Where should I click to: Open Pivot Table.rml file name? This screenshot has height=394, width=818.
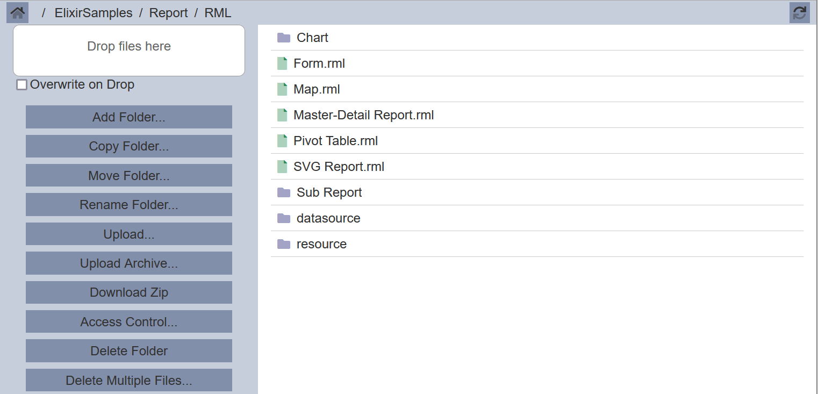point(336,141)
